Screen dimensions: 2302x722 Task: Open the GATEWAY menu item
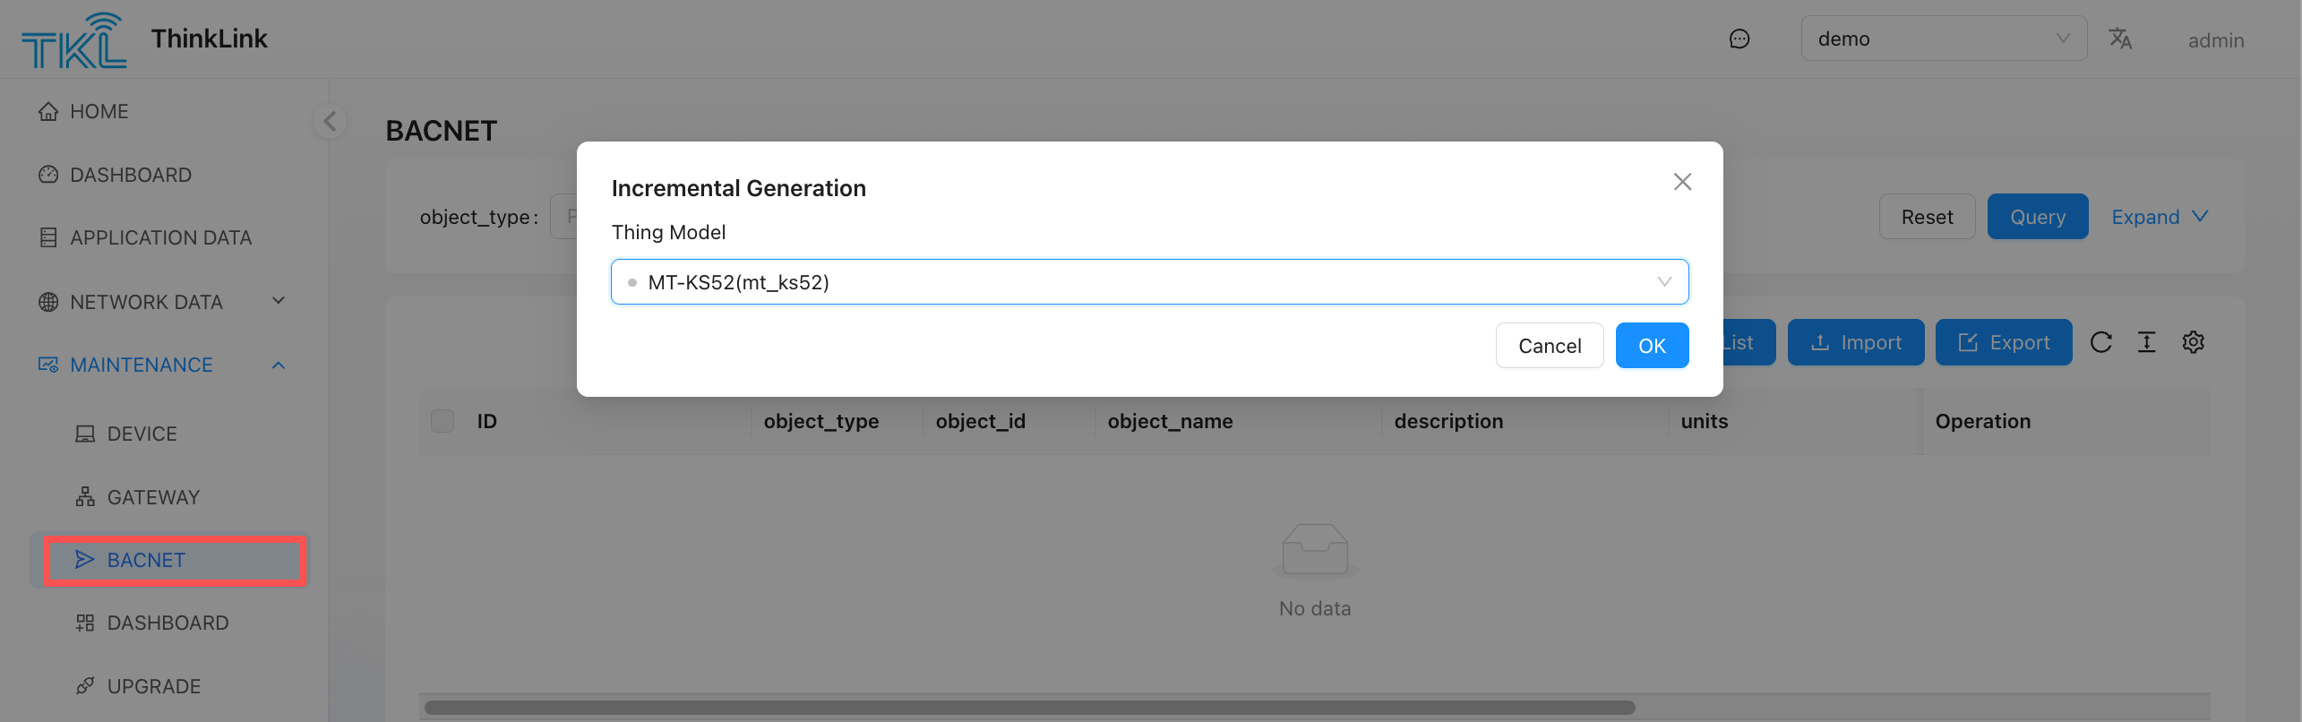[x=153, y=497]
